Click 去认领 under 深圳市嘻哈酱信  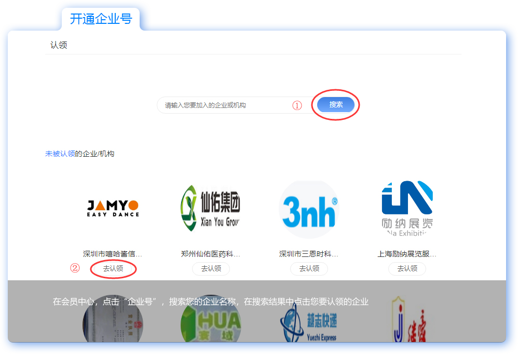coord(113,268)
